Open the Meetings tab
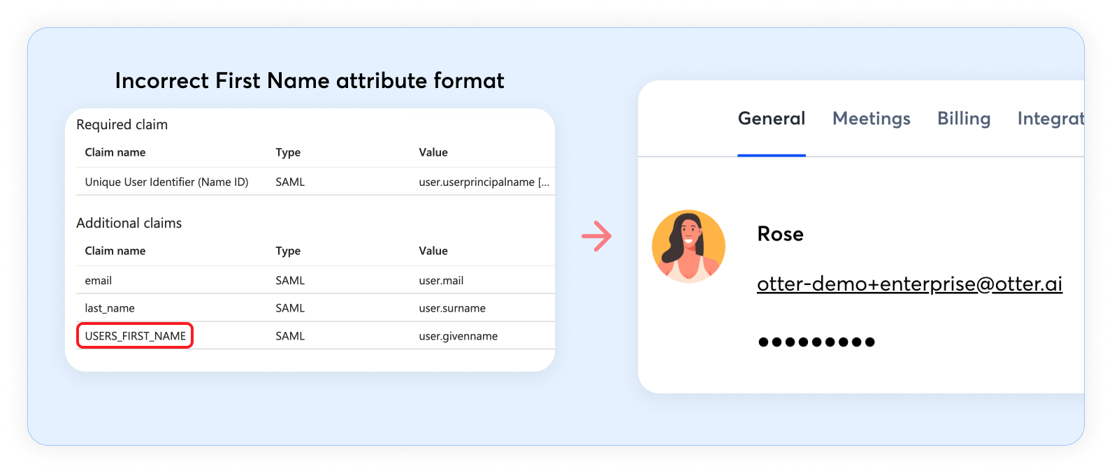 [x=871, y=119]
